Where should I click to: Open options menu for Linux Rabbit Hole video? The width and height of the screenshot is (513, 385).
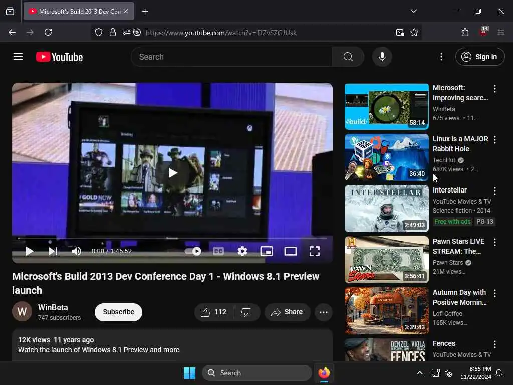(x=494, y=140)
